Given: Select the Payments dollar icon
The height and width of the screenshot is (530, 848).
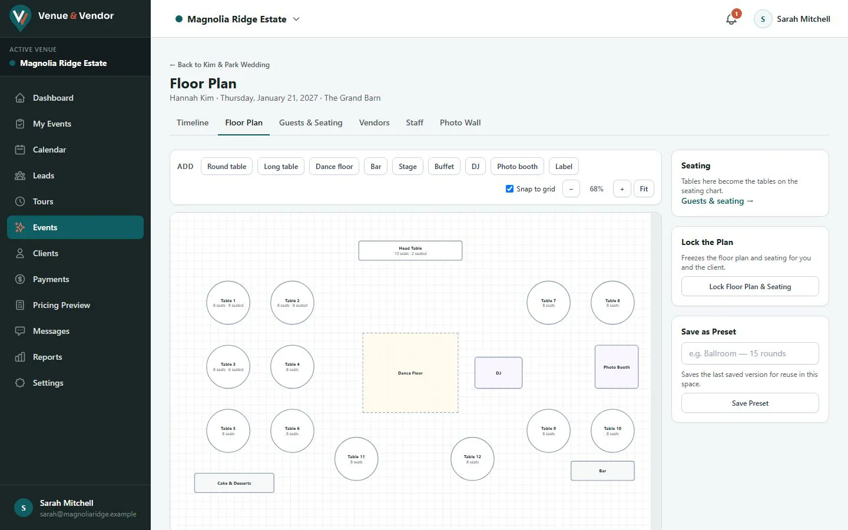Looking at the screenshot, I should click(20, 279).
